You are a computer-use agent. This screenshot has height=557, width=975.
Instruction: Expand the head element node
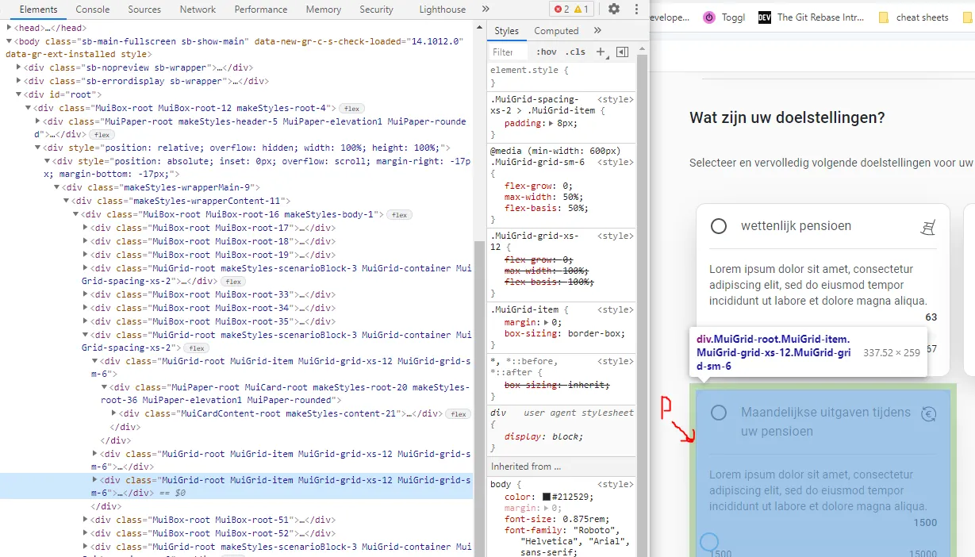pyautogui.click(x=10, y=28)
